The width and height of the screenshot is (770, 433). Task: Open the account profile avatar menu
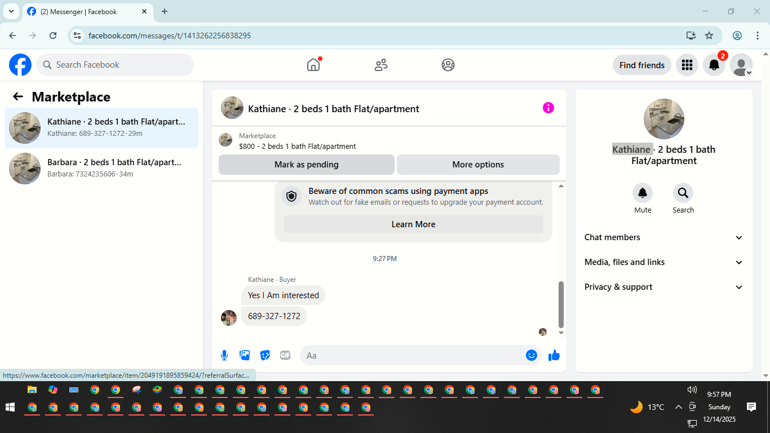click(x=741, y=65)
